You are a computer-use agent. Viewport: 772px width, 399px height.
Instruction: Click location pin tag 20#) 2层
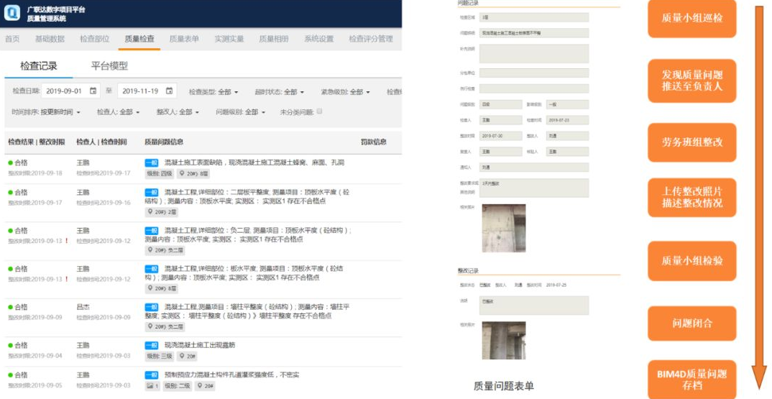pos(162,212)
